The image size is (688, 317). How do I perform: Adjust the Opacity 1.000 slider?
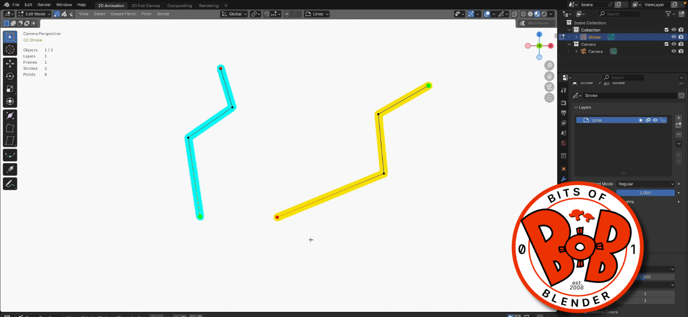[645, 192]
